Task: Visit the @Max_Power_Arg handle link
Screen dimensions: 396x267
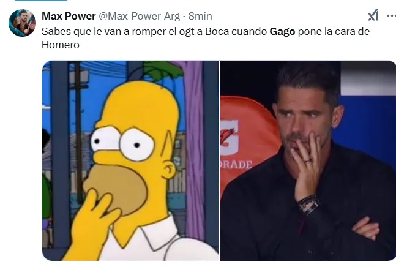Action: [139, 17]
